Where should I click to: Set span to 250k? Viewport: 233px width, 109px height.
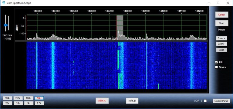18,98
